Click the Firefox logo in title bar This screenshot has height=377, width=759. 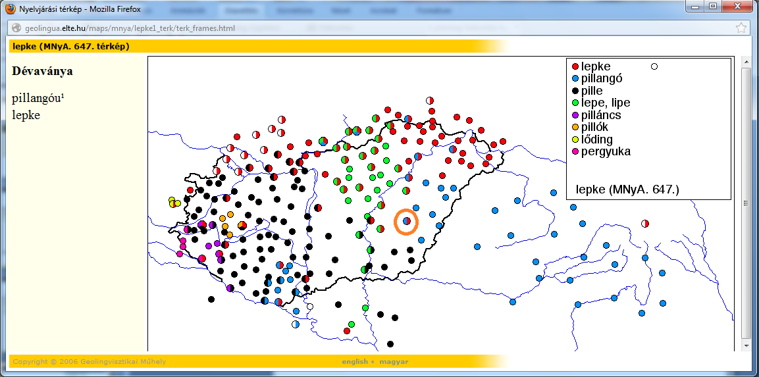[10, 9]
